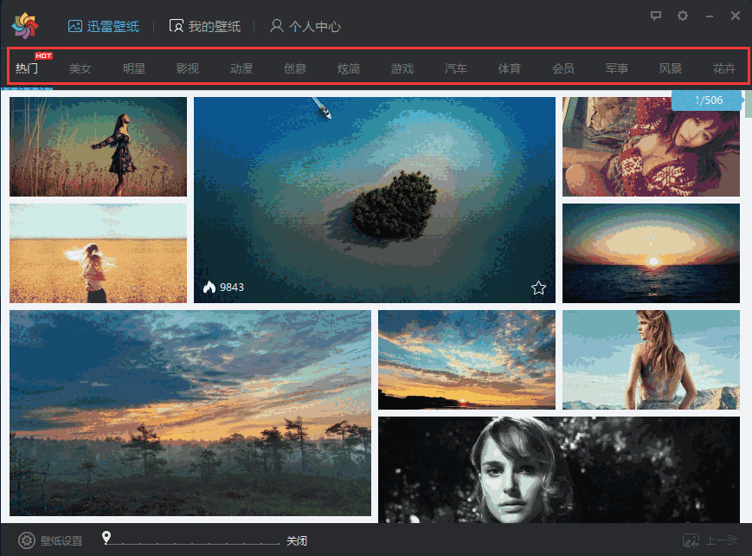The height and width of the screenshot is (556, 752).
Task: Go to the 游戏 games category
Action: [402, 68]
